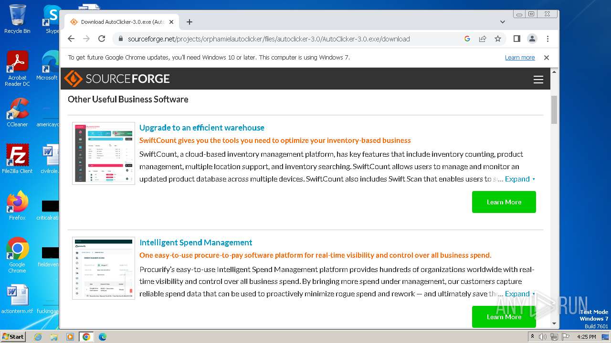The image size is (611, 343).
Task: Open Google Chrome desktop shortcut
Action: pyautogui.click(x=17, y=255)
